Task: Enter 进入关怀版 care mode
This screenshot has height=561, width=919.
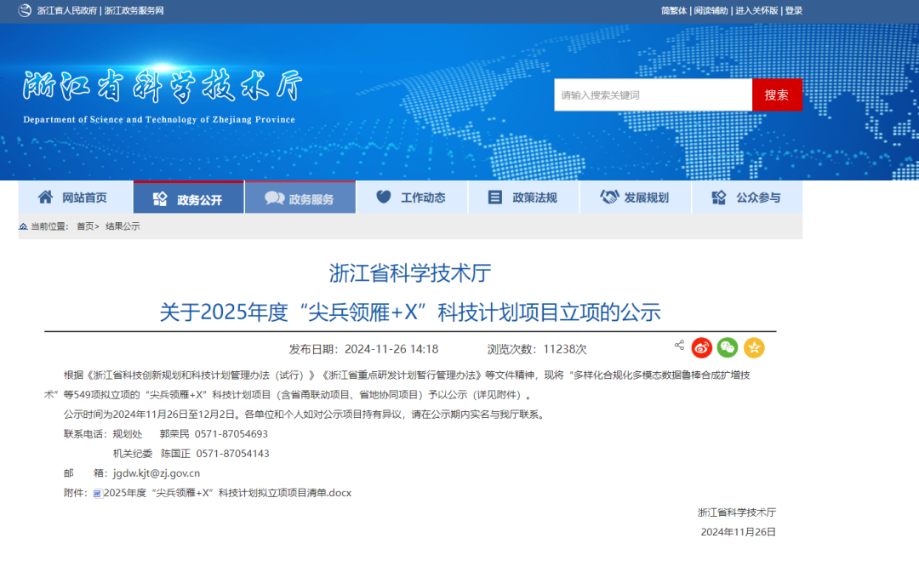Action: [756, 10]
